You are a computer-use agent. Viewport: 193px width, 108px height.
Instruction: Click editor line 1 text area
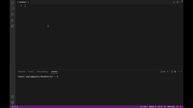pos(96,6)
